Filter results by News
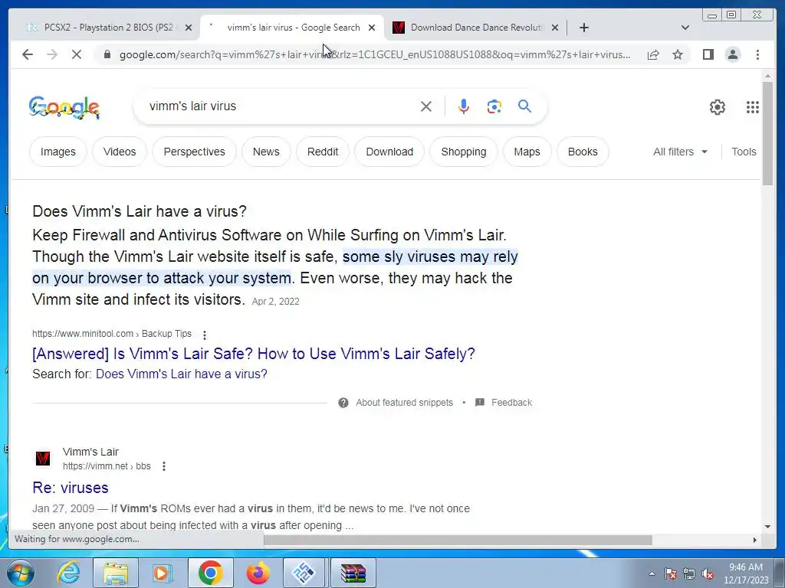 point(266,152)
